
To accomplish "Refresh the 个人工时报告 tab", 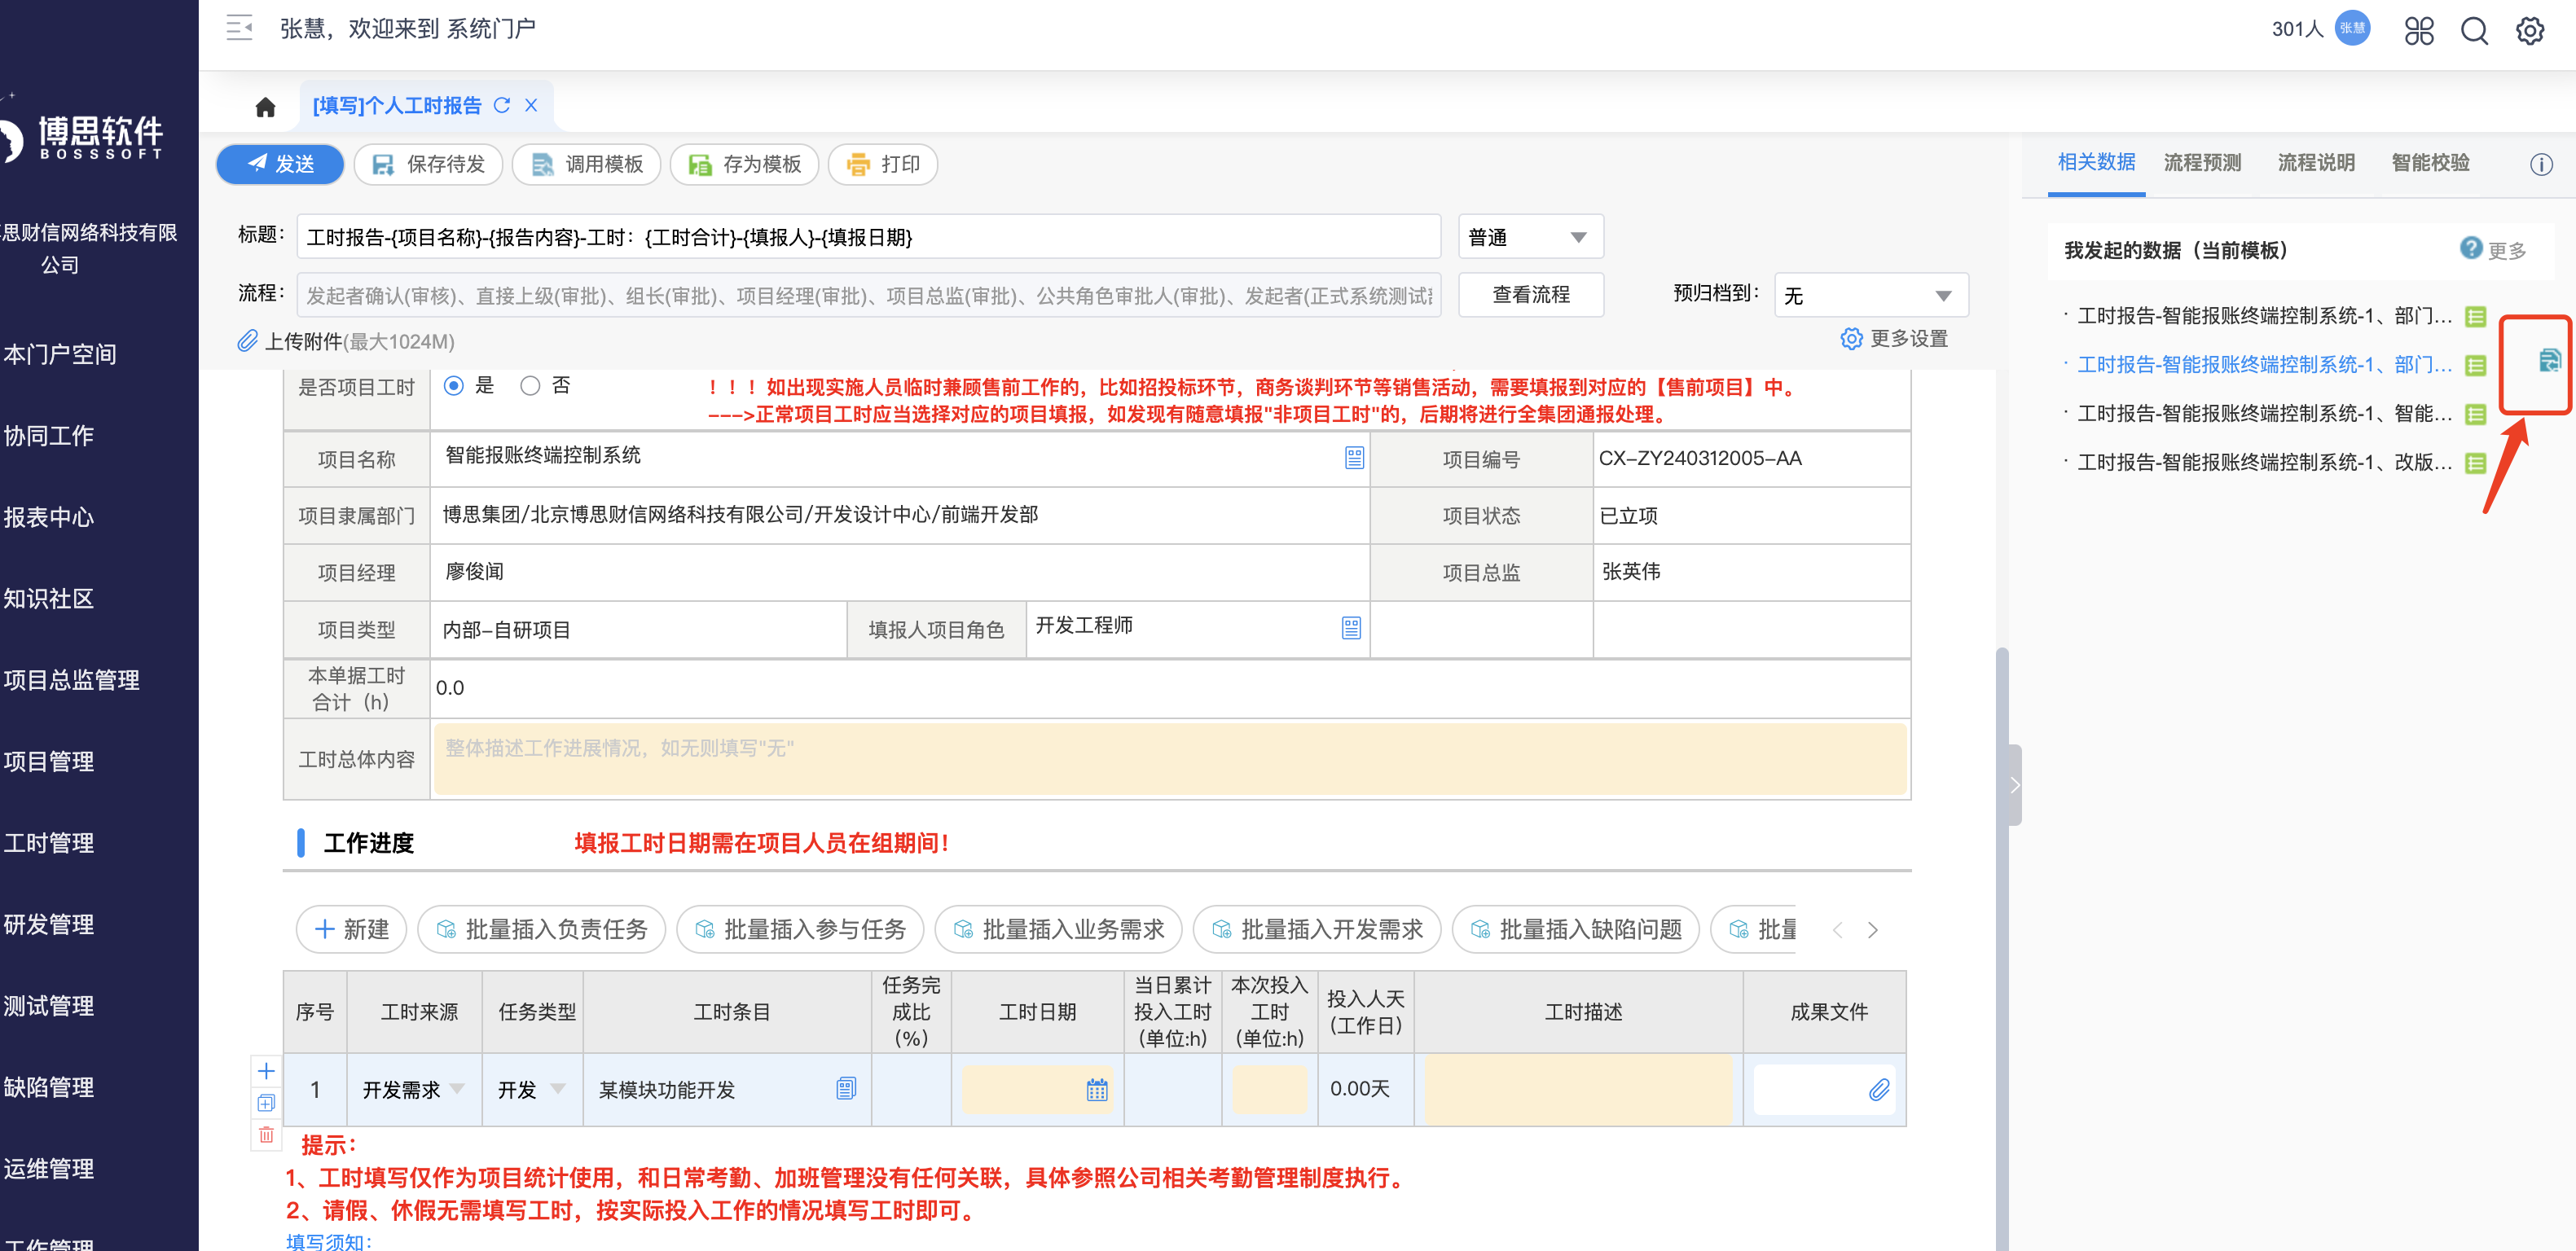I will click(502, 105).
